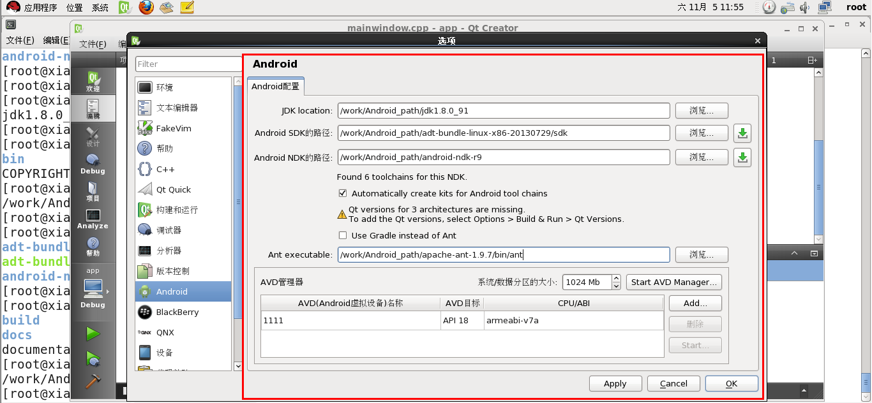Screen dimensions: 872x403
Task: Select the 设备 category
Action: [184, 353]
